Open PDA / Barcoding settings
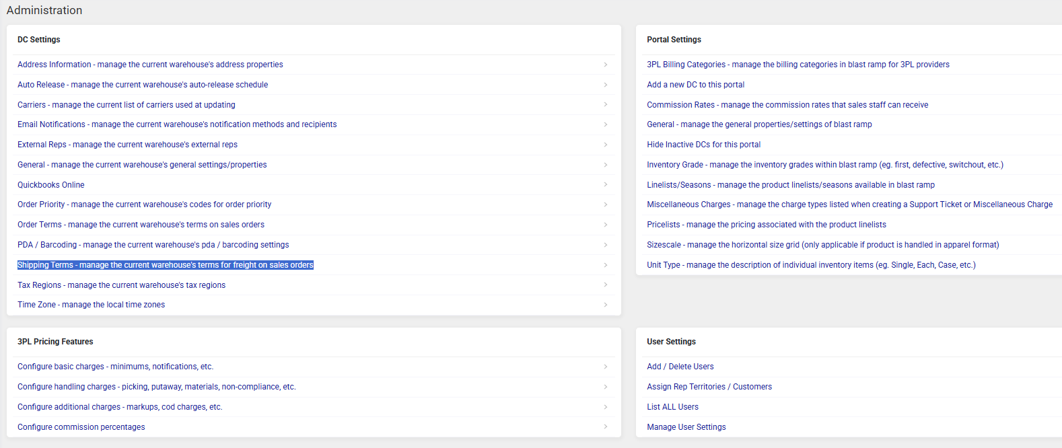Image resolution: width=1062 pixels, height=448 pixels. (153, 245)
